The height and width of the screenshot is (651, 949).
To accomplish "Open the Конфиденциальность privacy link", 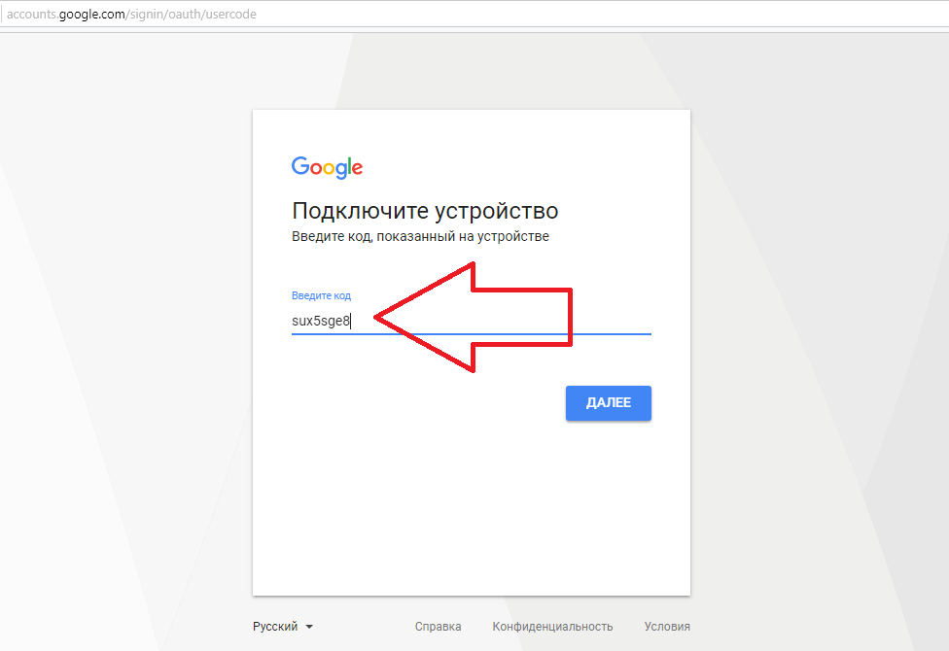I will click(x=552, y=627).
